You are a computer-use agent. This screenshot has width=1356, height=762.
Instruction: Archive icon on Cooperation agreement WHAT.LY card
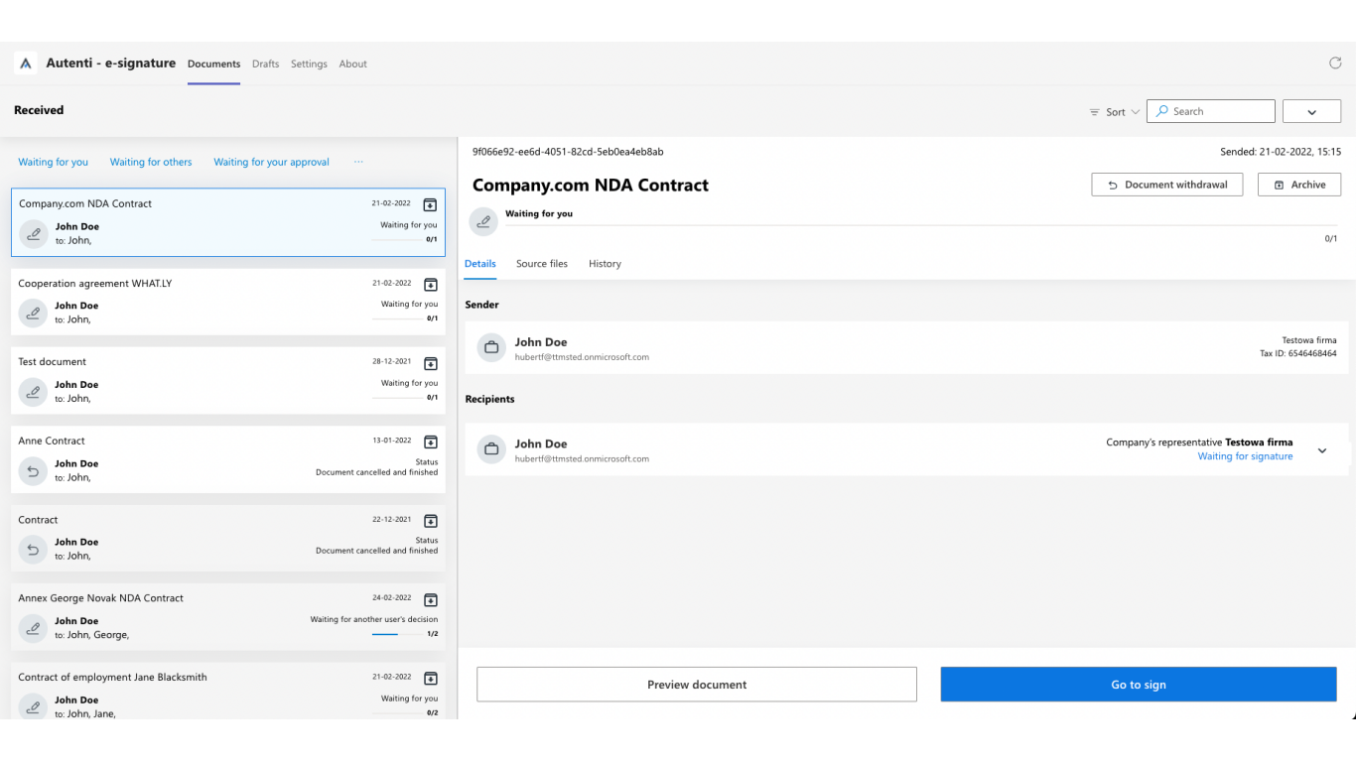pyautogui.click(x=430, y=285)
